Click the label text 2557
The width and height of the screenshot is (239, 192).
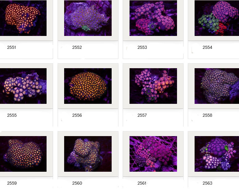pyautogui.click(x=142, y=115)
